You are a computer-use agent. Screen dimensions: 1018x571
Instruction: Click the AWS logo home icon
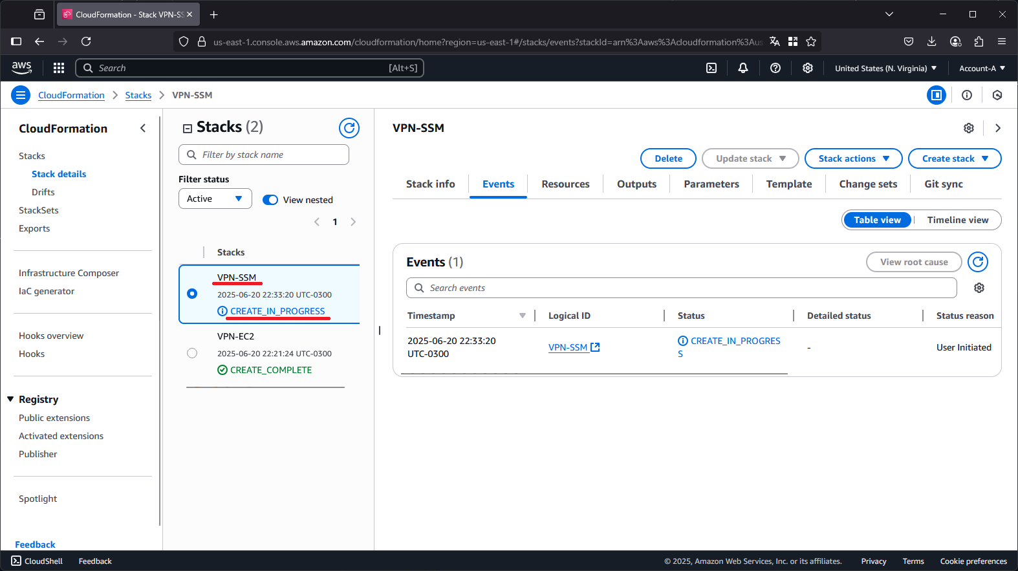(x=21, y=68)
